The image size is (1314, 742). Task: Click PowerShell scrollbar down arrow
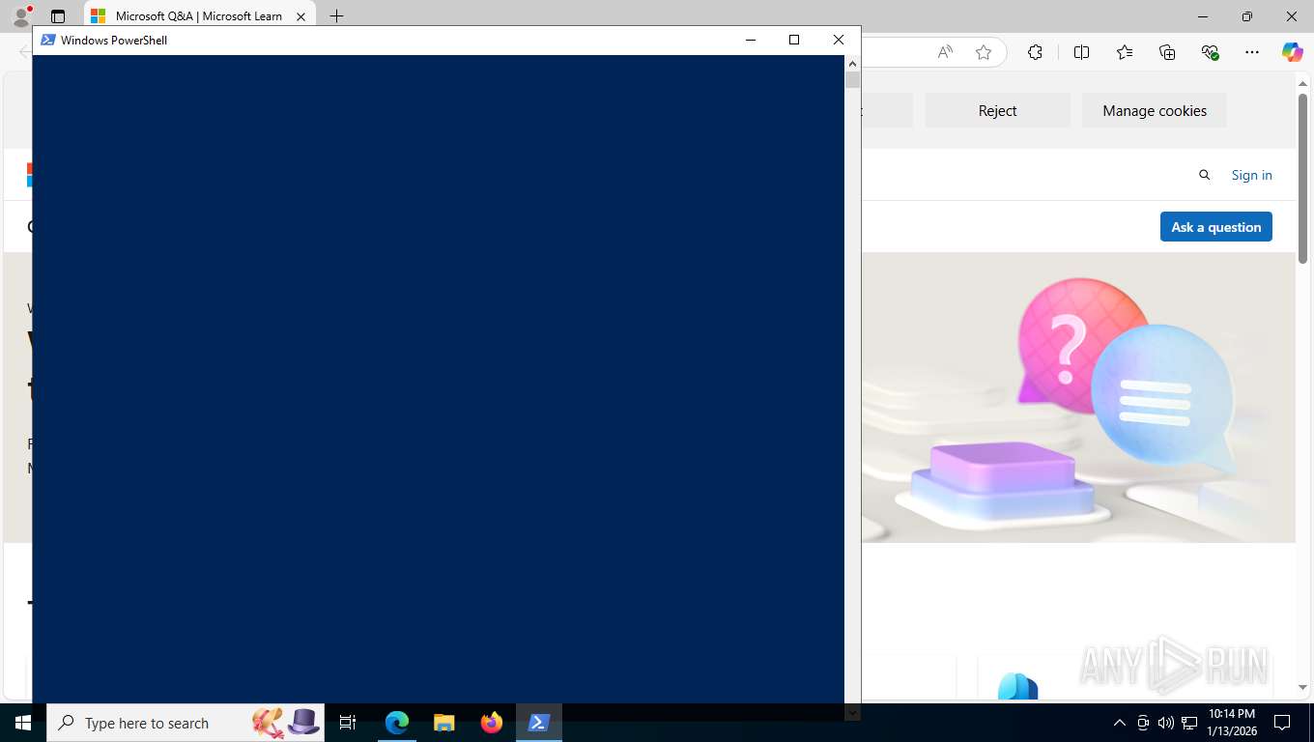852,713
